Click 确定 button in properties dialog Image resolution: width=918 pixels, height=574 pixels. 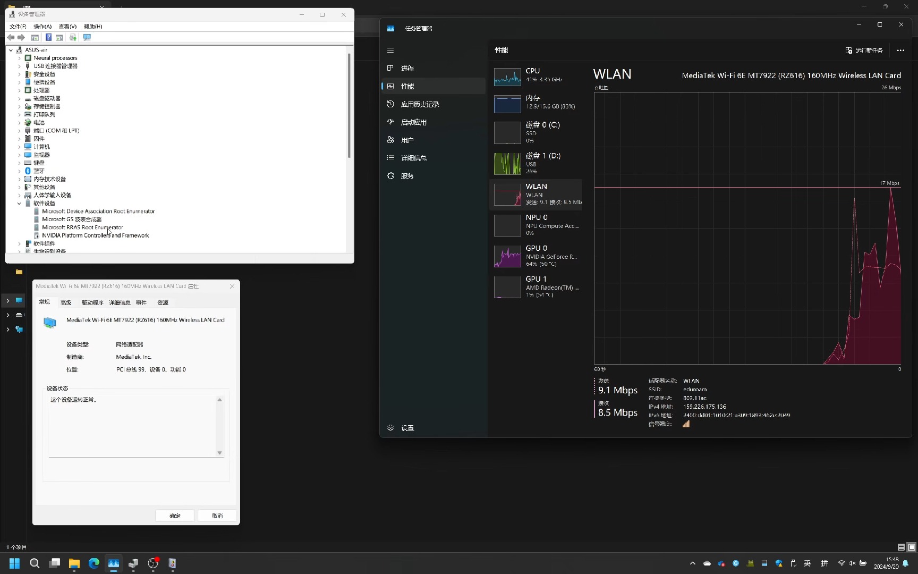175,516
